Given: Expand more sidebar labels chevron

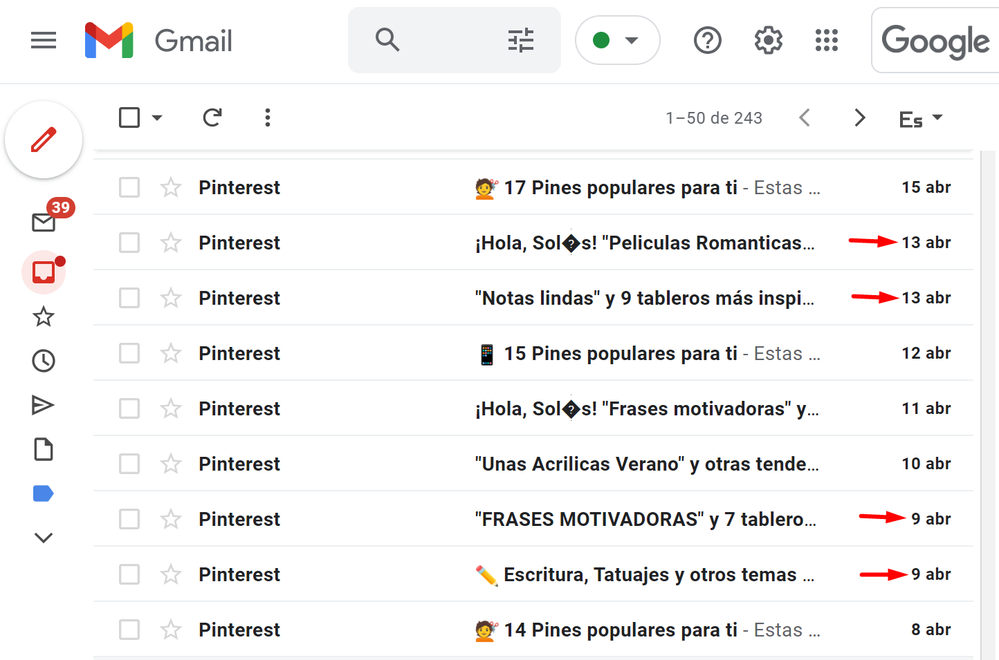Looking at the screenshot, I should [x=44, y=538].
